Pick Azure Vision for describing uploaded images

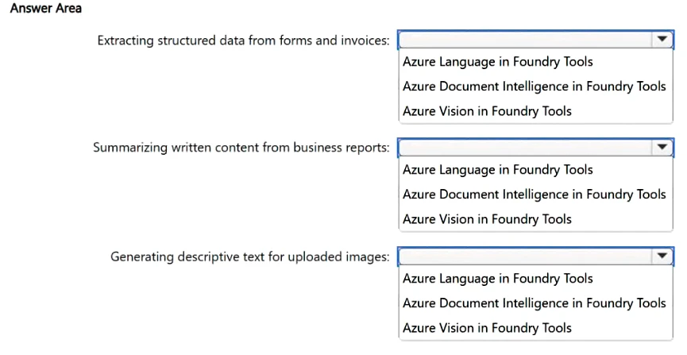(487, 328)
